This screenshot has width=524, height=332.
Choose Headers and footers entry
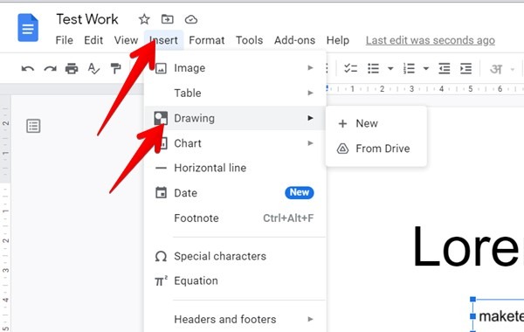pos(235,319)
